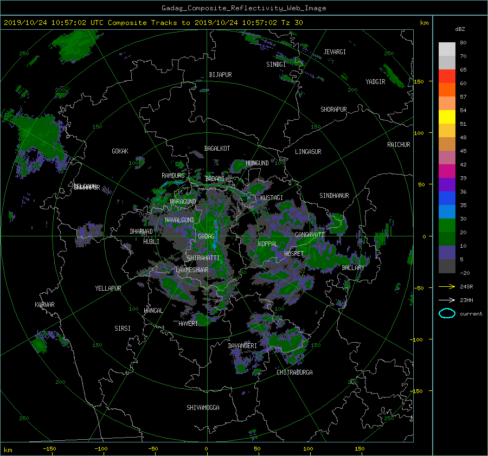
Task: Click the JEVARGI town label
Action: (335, 52)
